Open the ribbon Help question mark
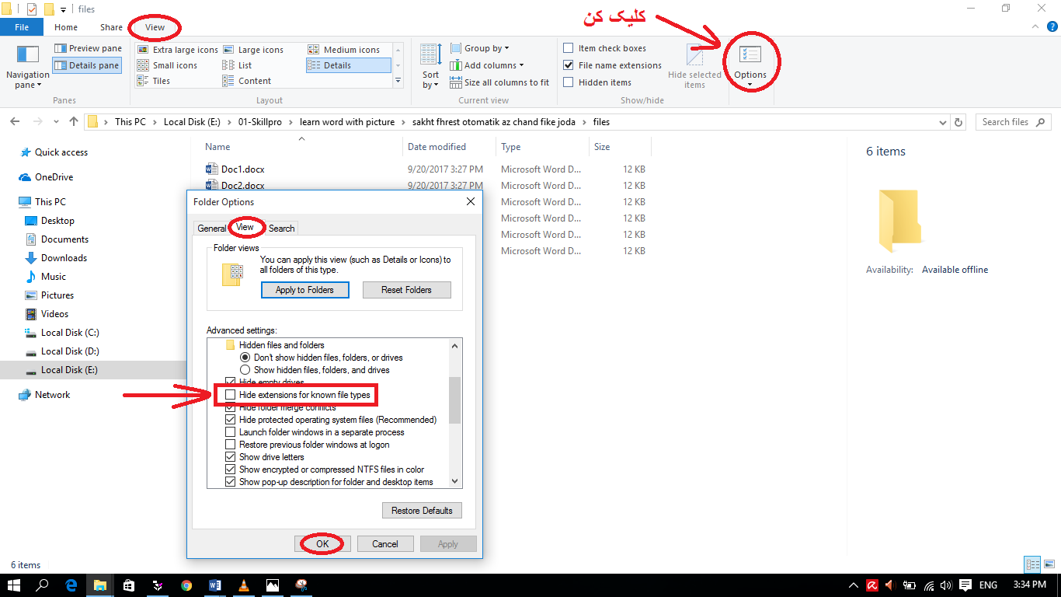The width and height of the screenshot is (1061, 597). (1052, 26)
